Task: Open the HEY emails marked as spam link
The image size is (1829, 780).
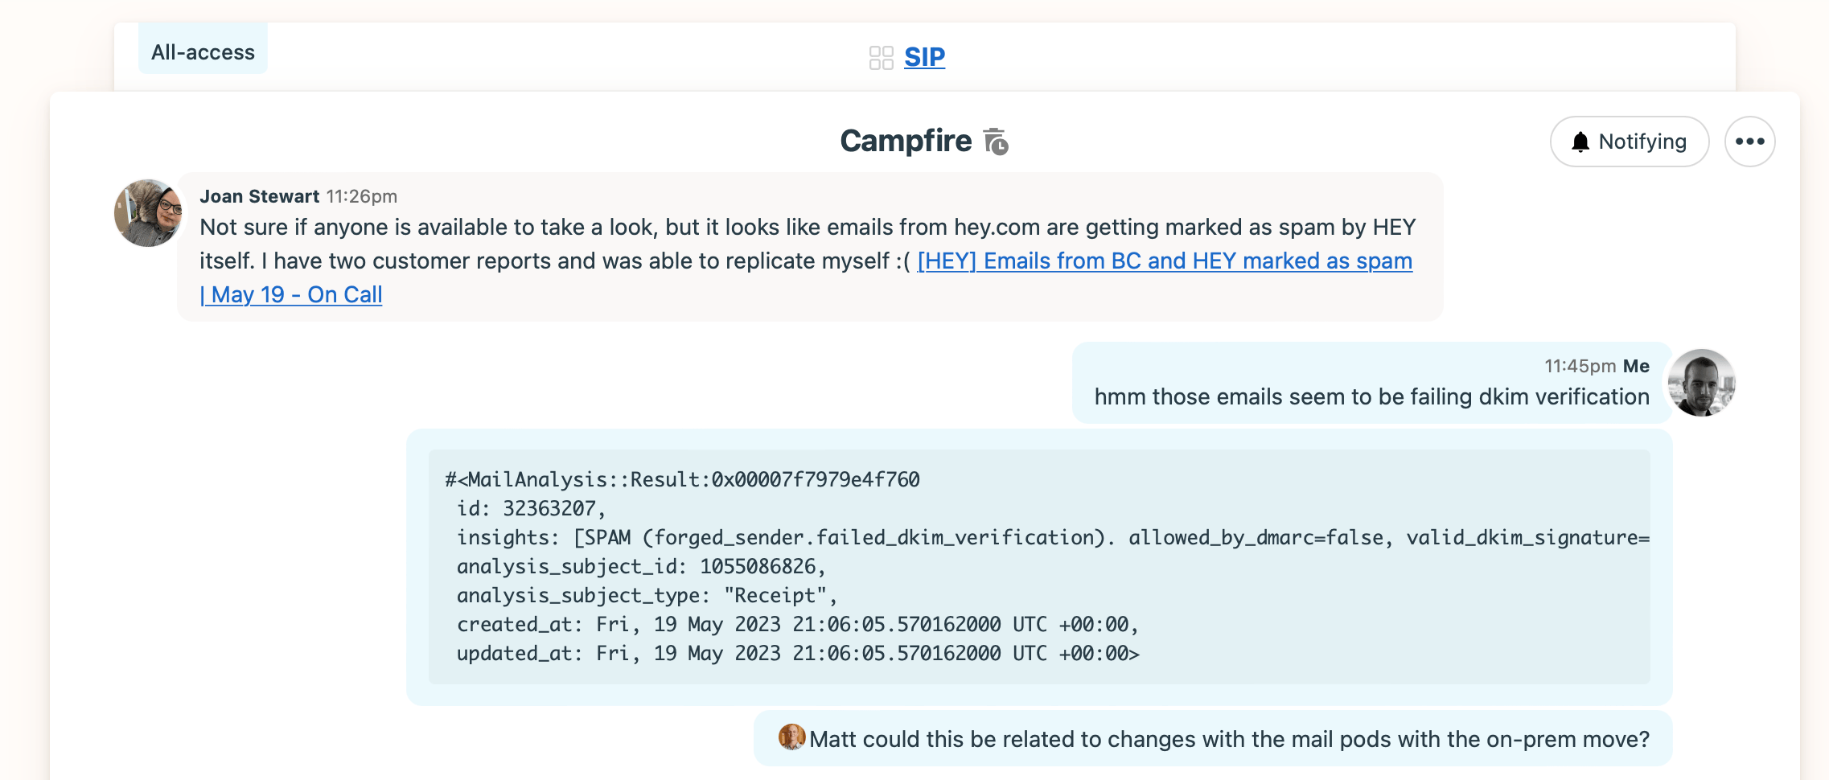Action: click(1164, 261)
